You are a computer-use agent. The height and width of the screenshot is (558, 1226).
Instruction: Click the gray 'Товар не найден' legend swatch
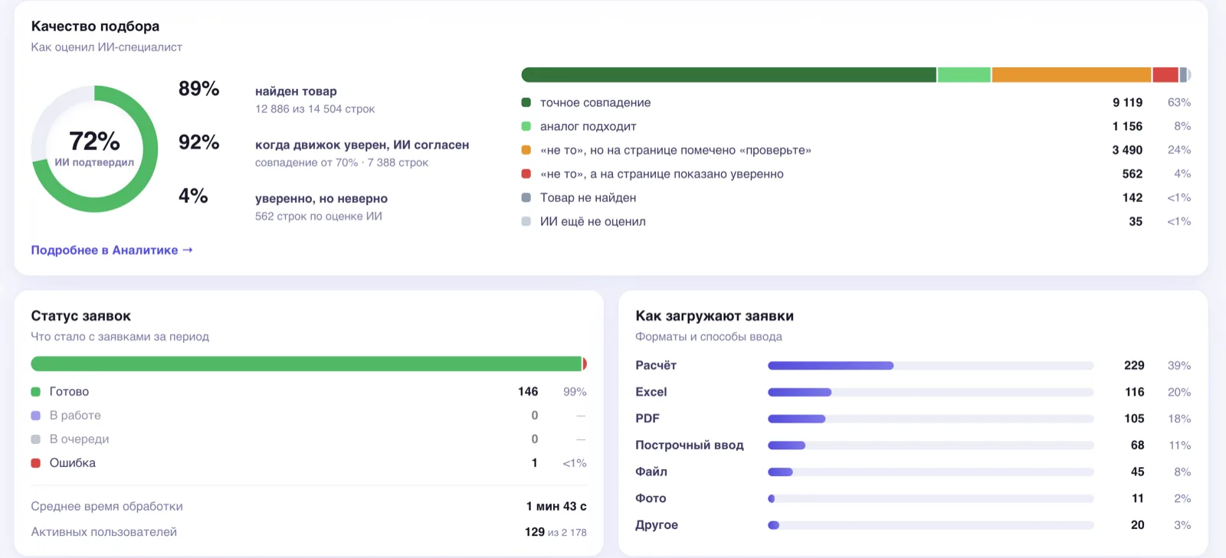coord(526,197)
